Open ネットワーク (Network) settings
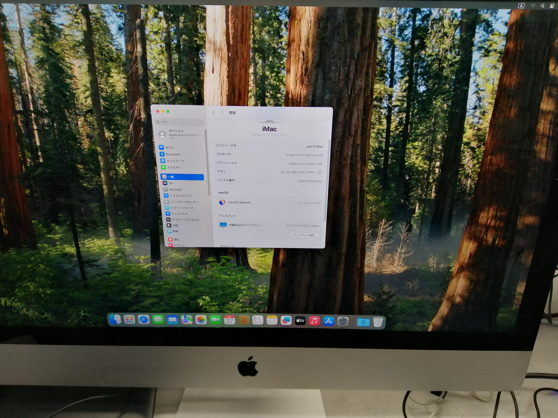This screenshot has width=558, height=418. 175,161
